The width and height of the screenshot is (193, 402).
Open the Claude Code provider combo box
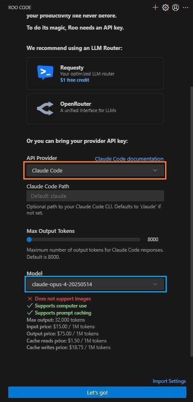[95, 170]
